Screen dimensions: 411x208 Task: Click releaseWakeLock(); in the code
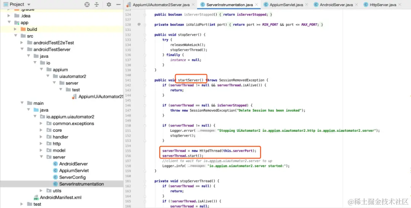[188, 45]
